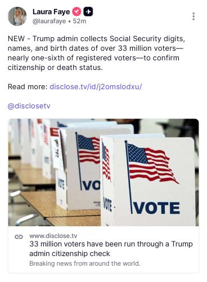207x282 pixels.
Task: Click 'Breaking news from around the world' description
Action: tap(85, 263)
